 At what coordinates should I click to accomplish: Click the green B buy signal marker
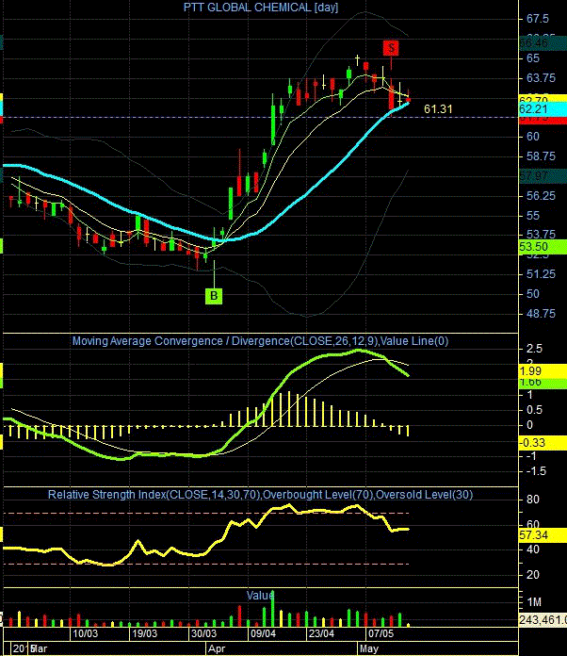click(214, 296)
